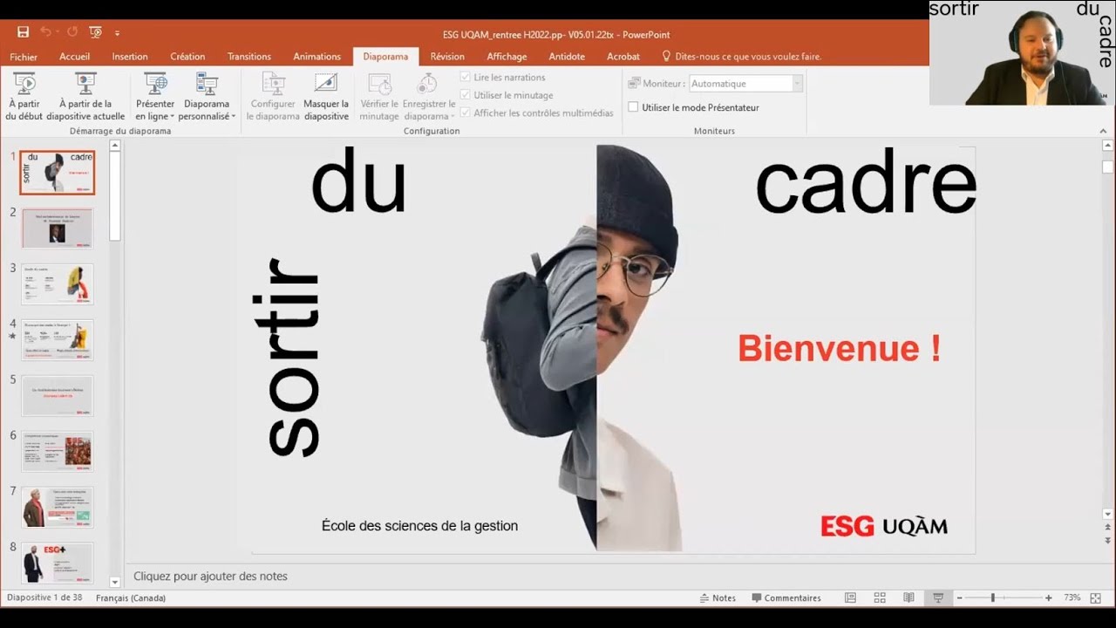Click the animation star icon beside slide 4
Image resolution: width=1116 pixels, height=628 pixels.
coord(12,336)
